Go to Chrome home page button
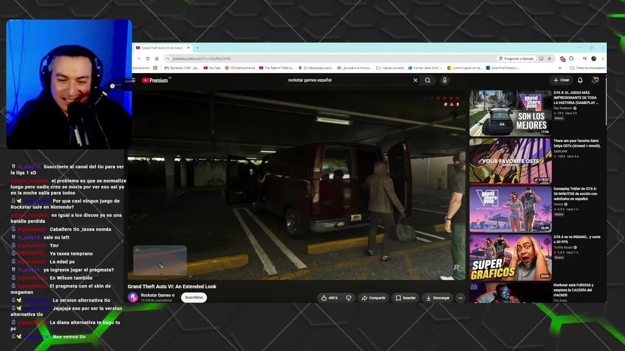This screenshot has width=625, height=351. 157,58
